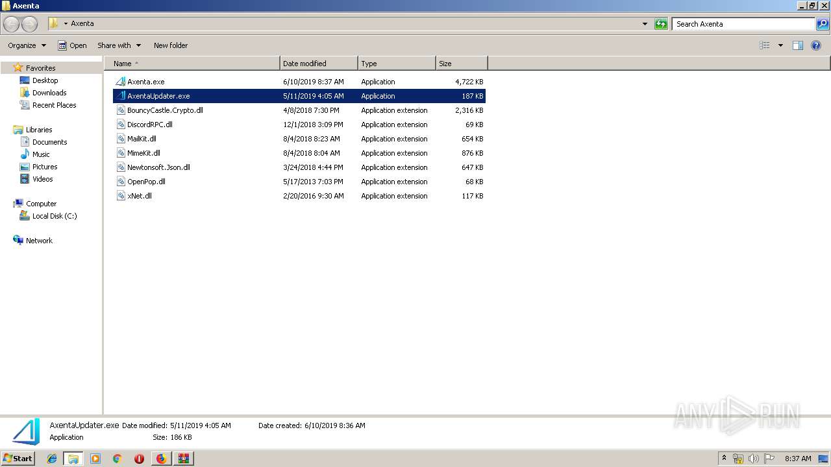The image size is (831, 467).
Task: Click the Open toolbar button
Action: [72, 45]
